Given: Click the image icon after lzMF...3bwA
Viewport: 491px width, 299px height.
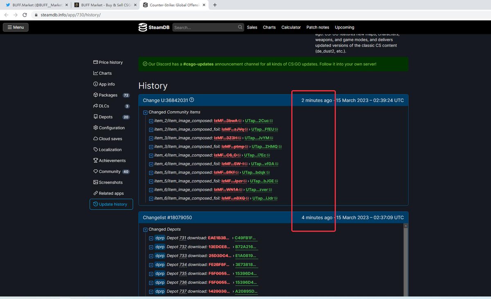Looking at the screenshot, I should (240, 121).
